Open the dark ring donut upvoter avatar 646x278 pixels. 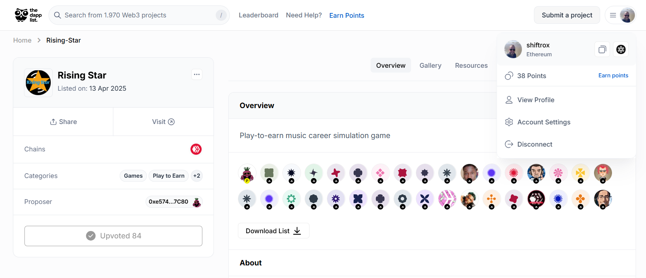click(402, 199)
